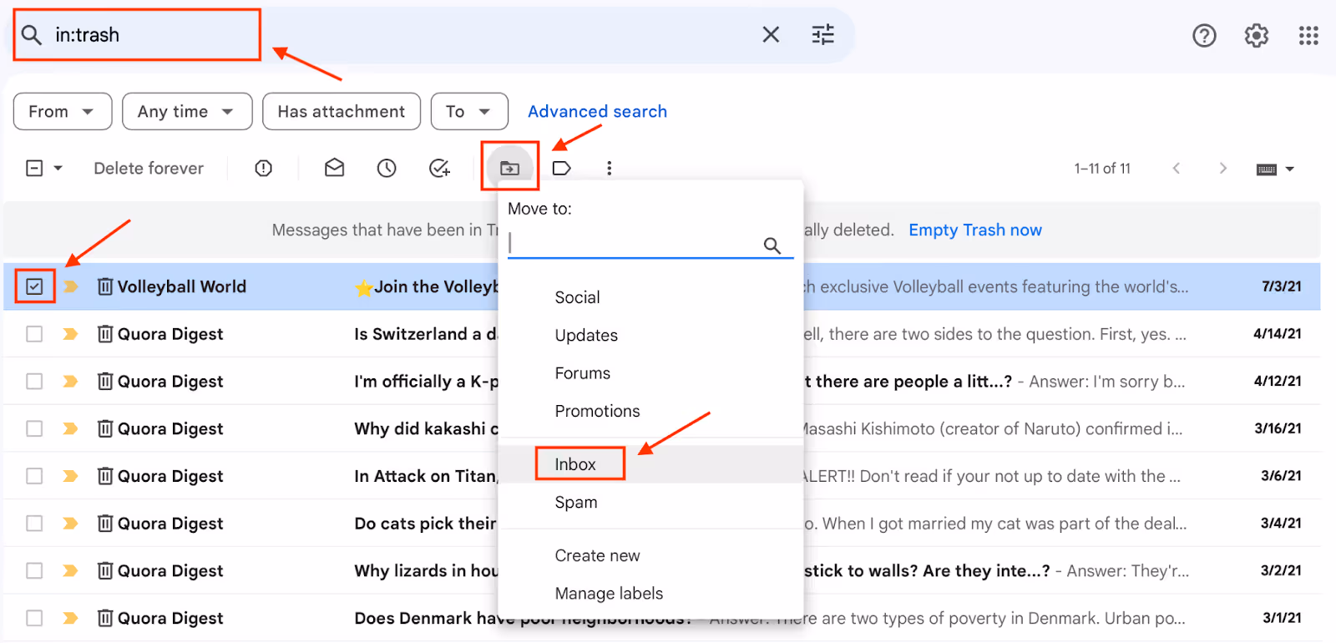Click the search magnifier icon
This screenshot has height=643, width=1336.
(x=32, y=35)
